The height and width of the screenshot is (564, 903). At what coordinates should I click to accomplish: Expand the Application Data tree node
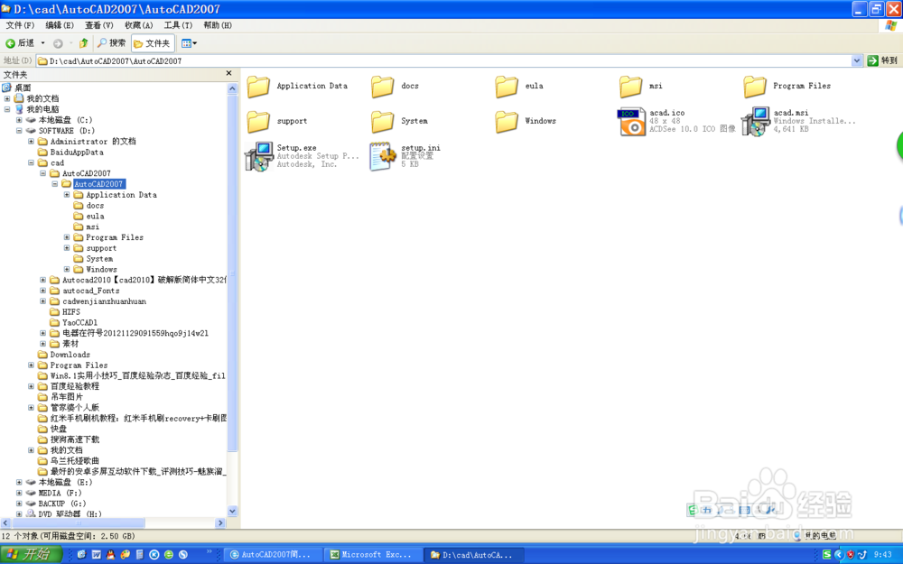pyautogui.click(x=67, y=195)
